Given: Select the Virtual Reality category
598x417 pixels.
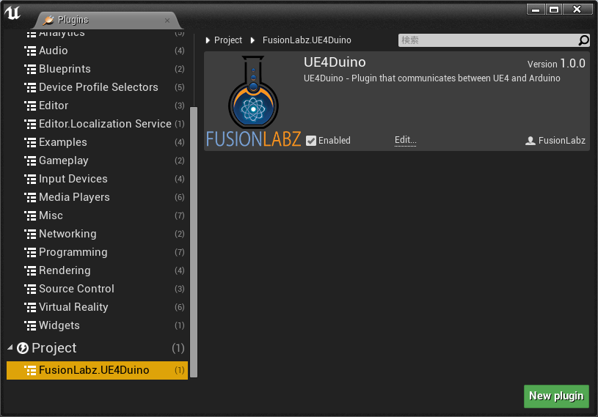Looking at the screenshot, I should pyautogui.click(x=97, y=306).
